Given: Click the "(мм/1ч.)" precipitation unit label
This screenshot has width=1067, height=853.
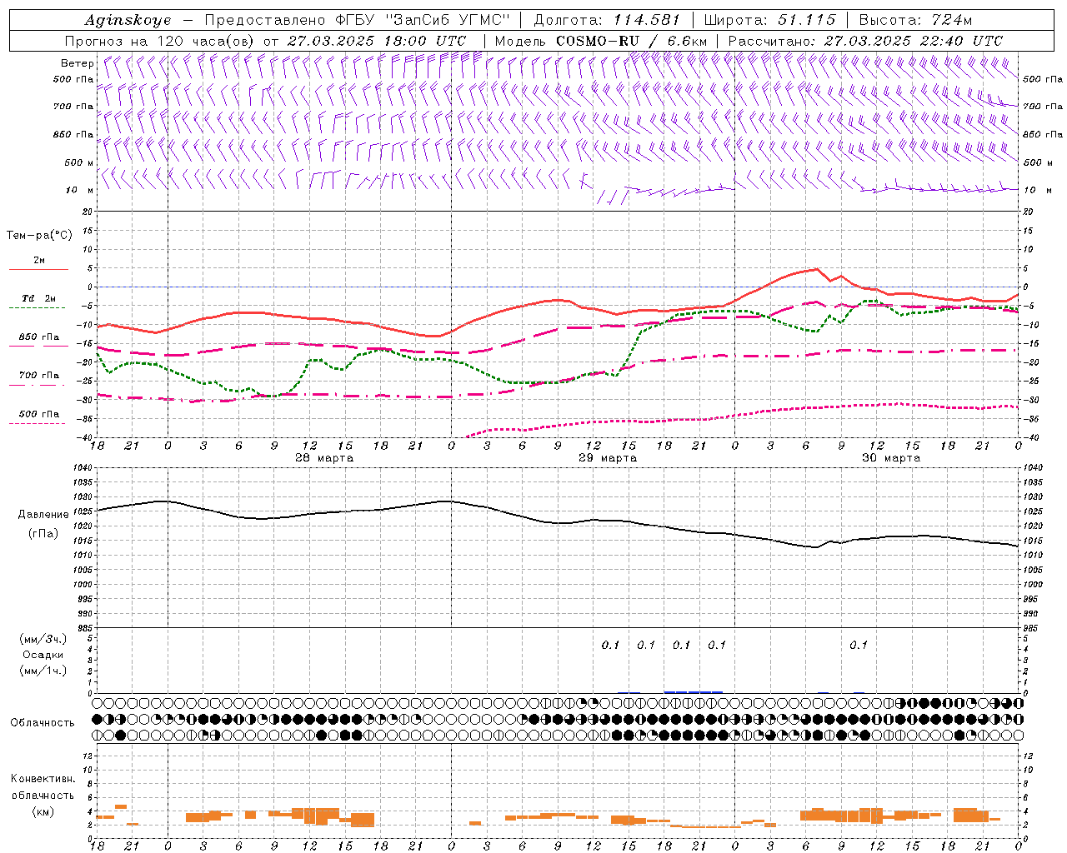Looking at the screenshot, I should pos(43,671).
